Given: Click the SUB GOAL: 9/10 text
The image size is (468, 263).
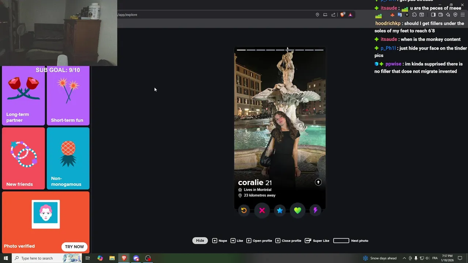Looking at the screenshot, I should 58,70.
